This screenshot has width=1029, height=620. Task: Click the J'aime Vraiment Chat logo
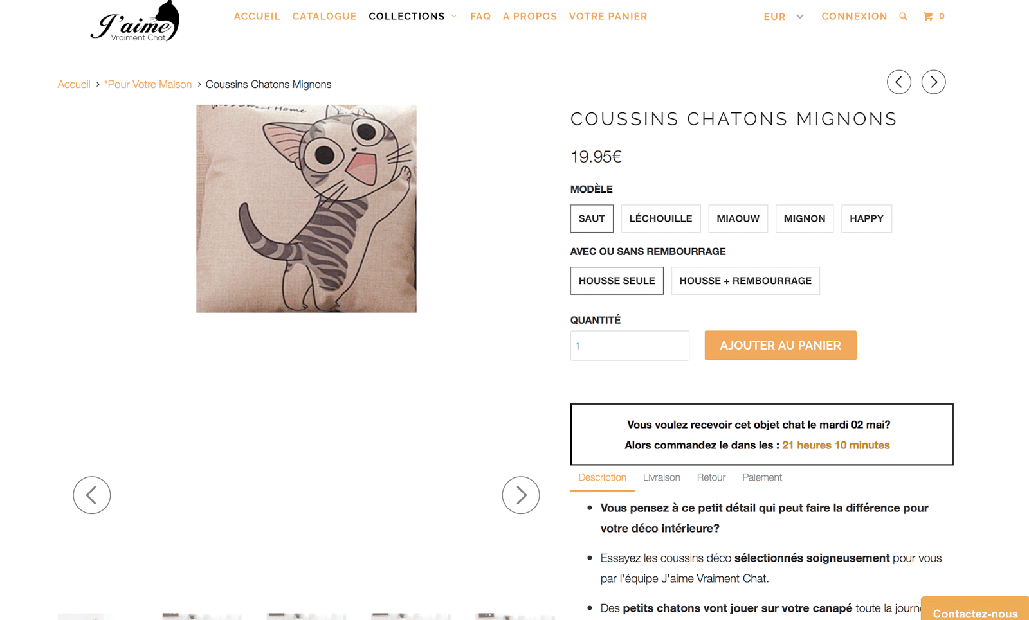click(x=136, y=22)
